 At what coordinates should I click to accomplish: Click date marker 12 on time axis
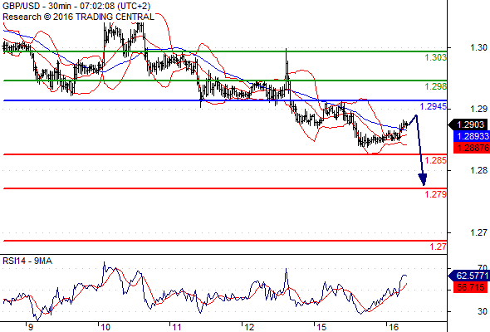[x=249, y=327]
